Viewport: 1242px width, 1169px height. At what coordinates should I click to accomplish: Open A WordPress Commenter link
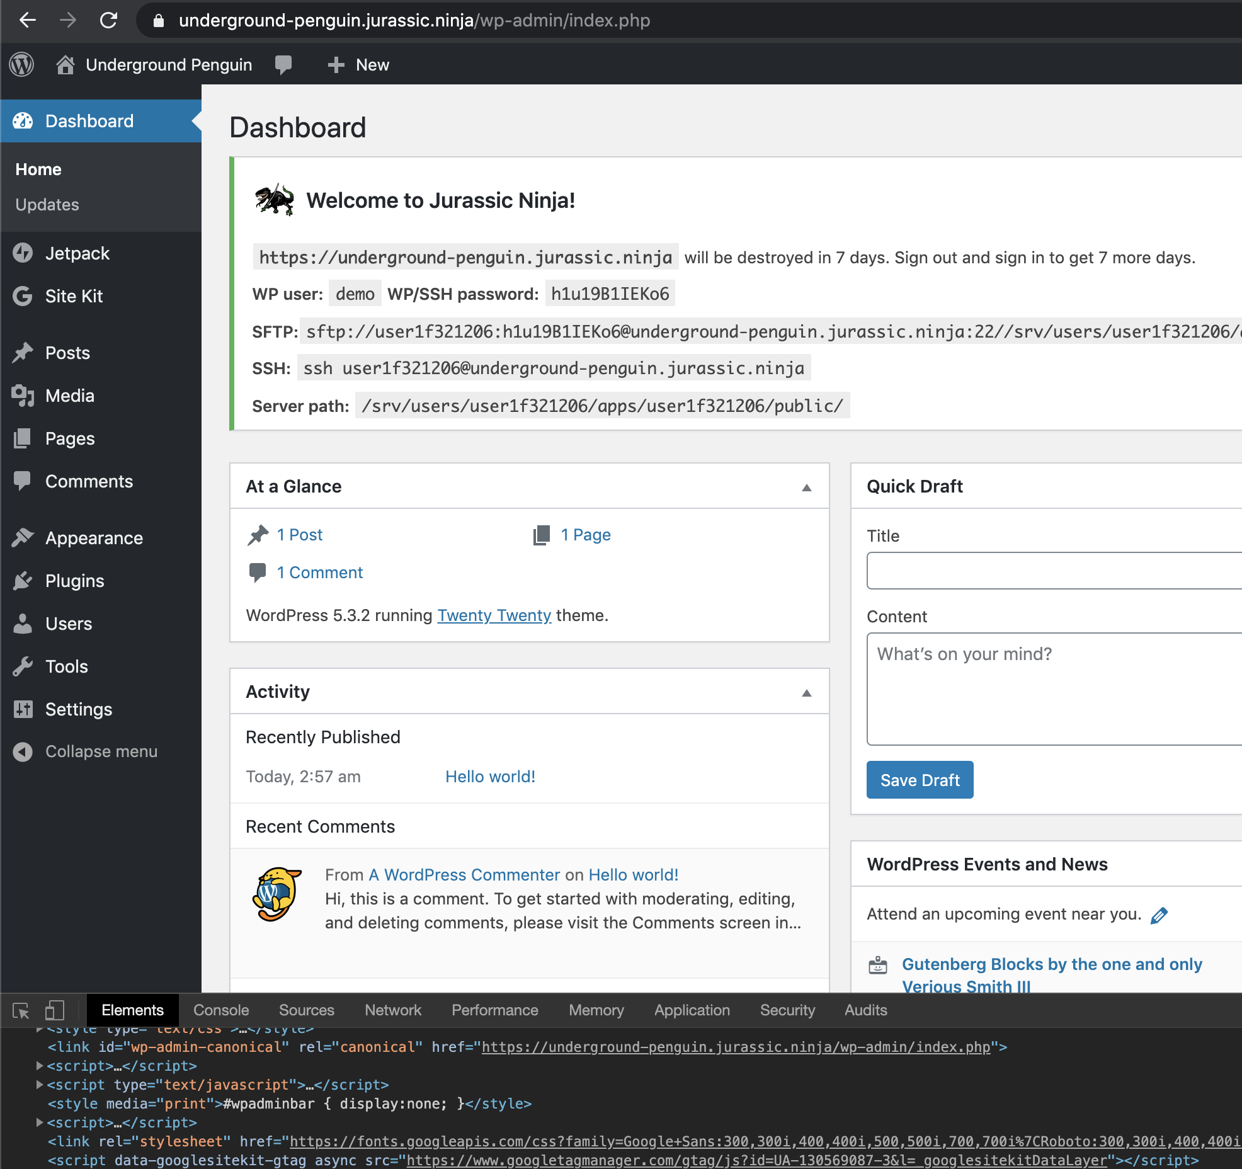[464, 875]
